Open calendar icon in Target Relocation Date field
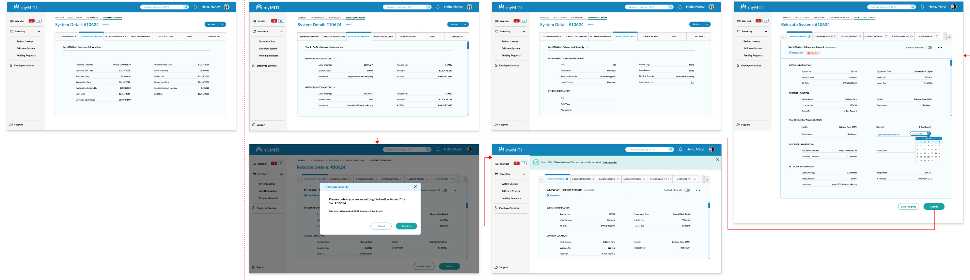Viewport: 970px width, 280px height. click(x=929, y=133)
